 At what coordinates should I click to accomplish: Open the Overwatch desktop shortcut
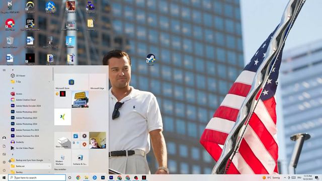(30, 7)
